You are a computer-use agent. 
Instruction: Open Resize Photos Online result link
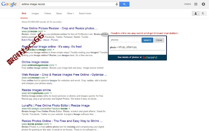[x=62, y=121]
